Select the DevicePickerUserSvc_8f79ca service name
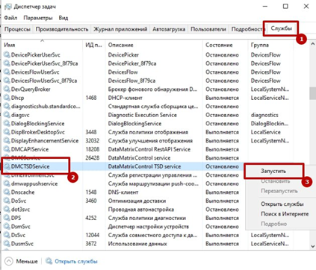316x270 pixels. pos(44,63)
